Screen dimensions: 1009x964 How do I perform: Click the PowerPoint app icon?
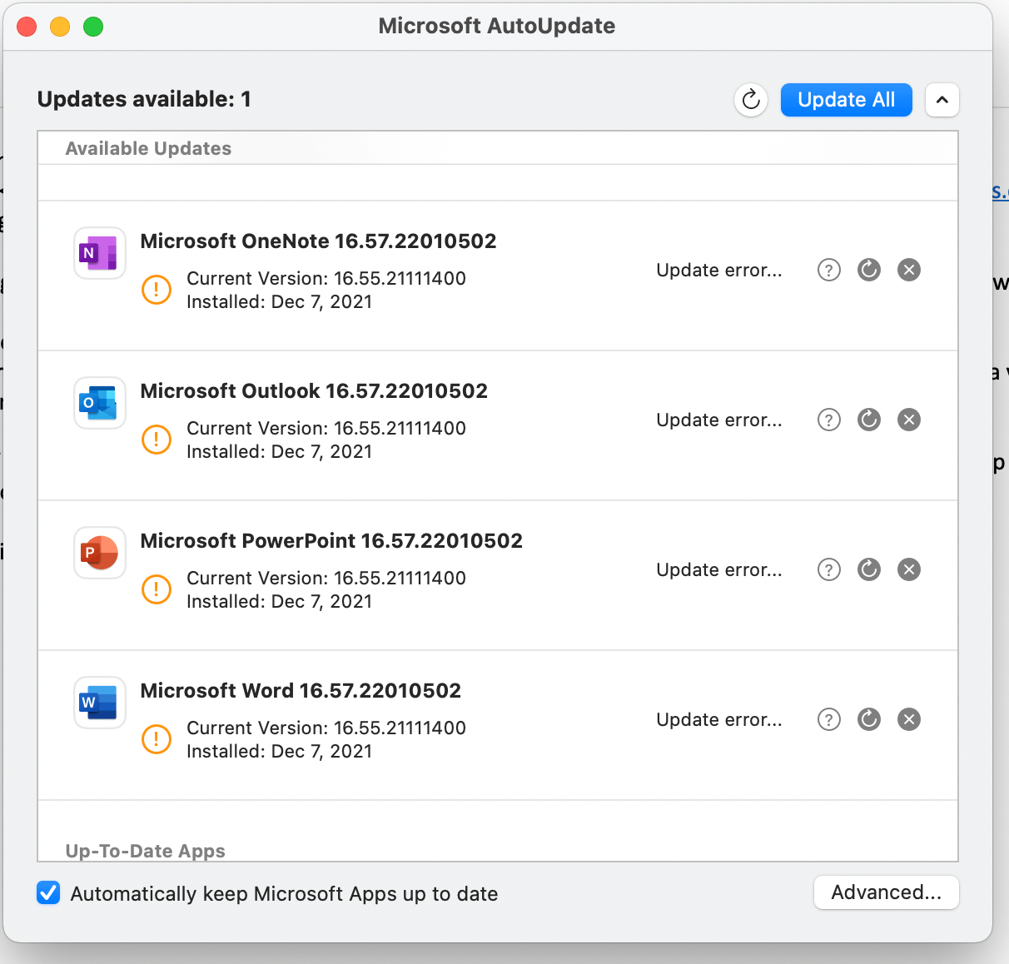click(x=100, y=553)
